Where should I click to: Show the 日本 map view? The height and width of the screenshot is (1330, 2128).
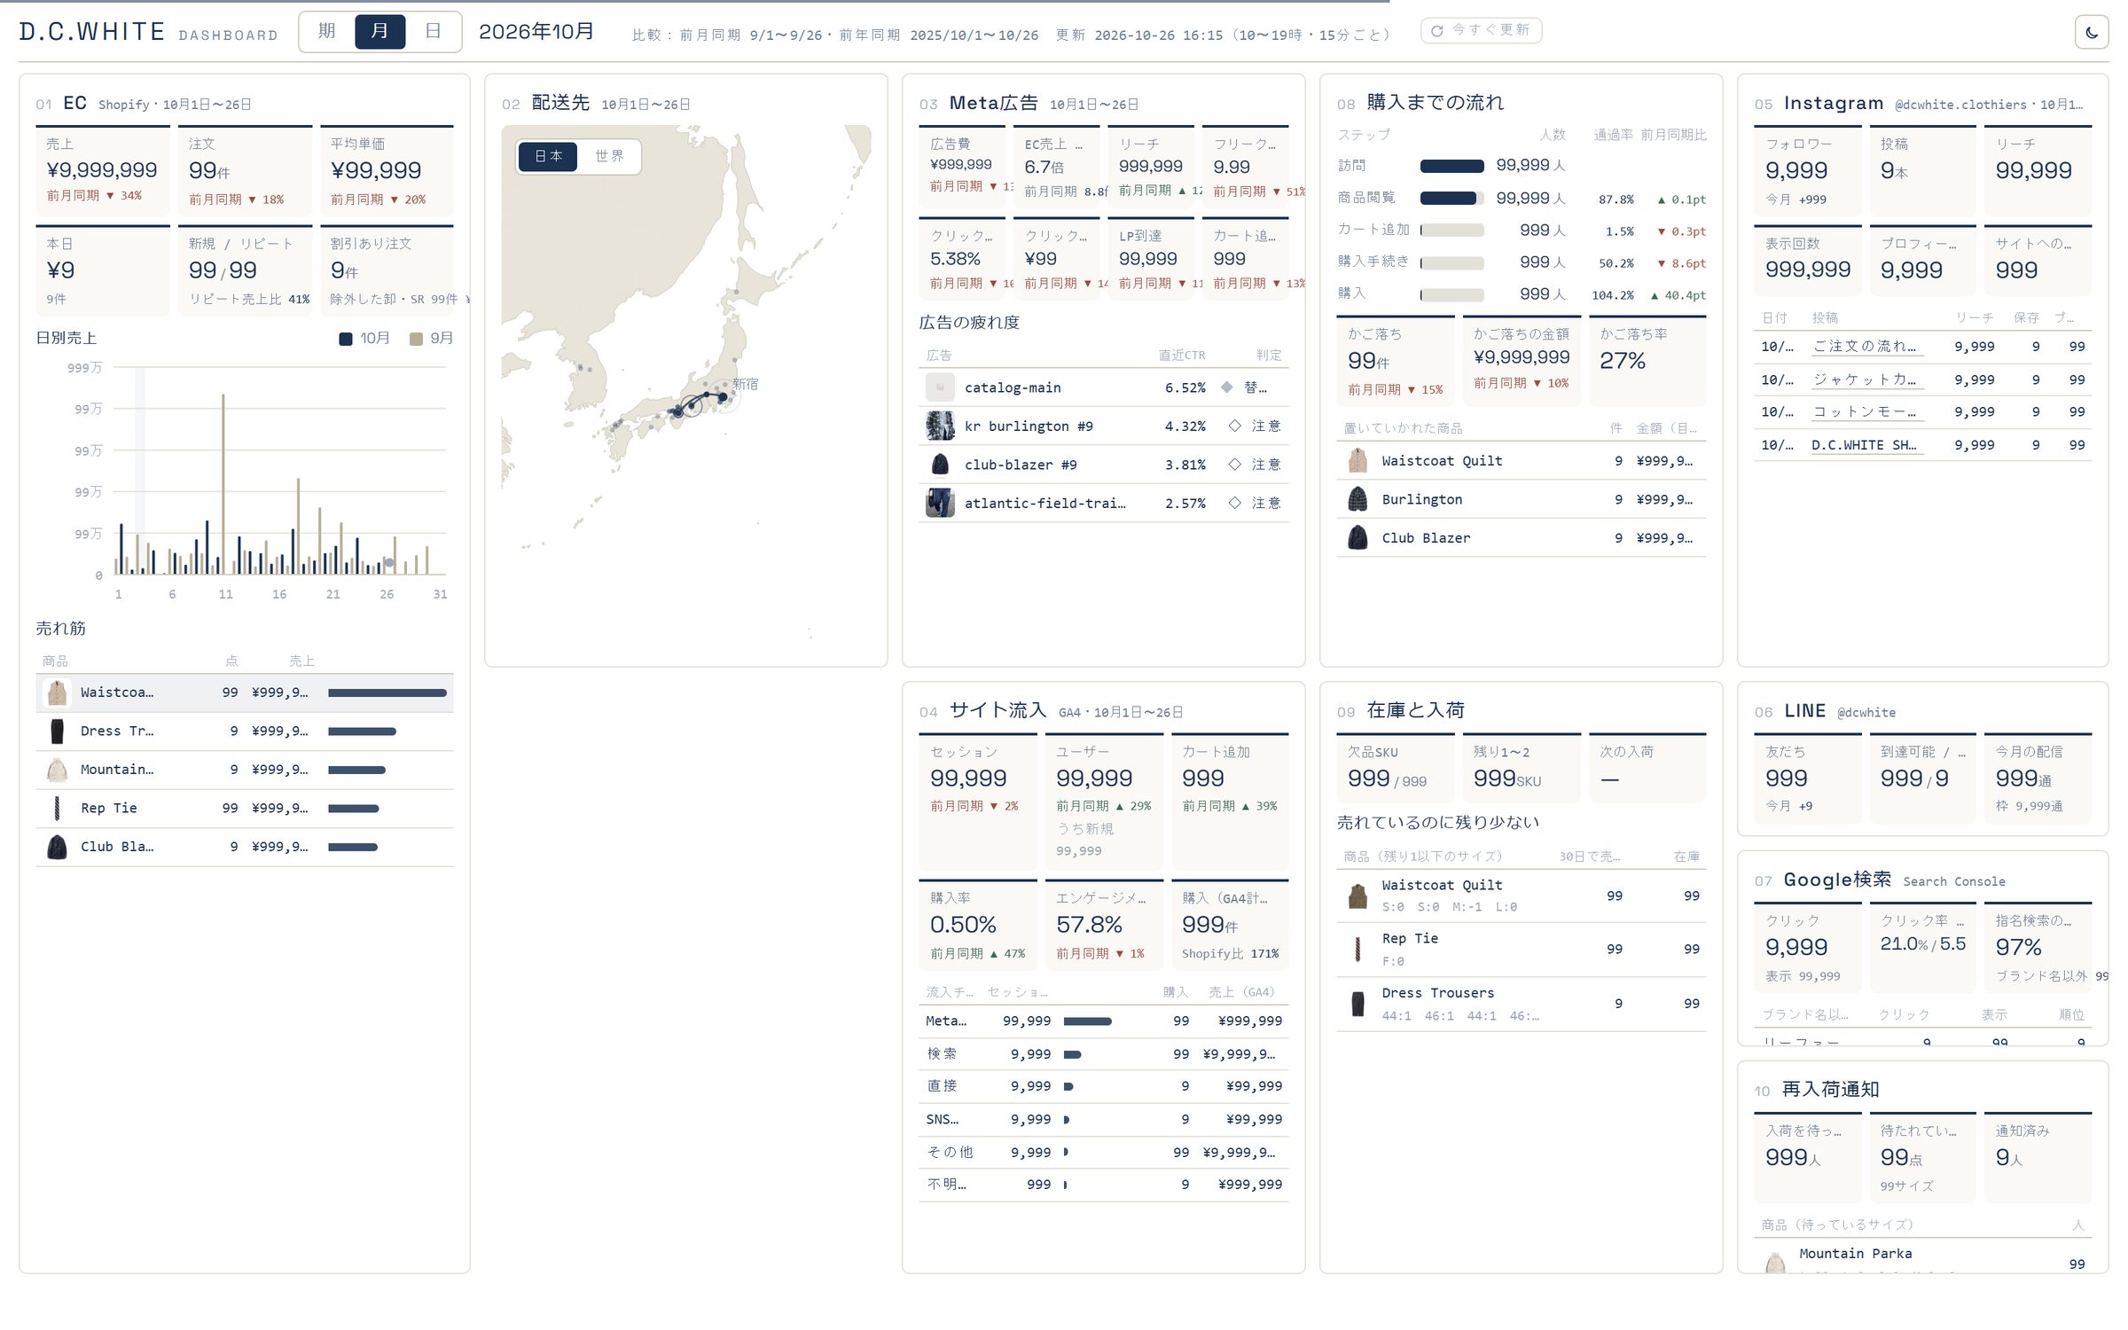(x=548, y=156)
